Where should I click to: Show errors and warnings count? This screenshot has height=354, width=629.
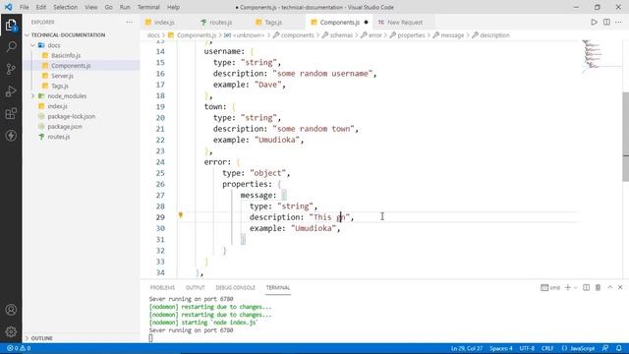(19, 348)
